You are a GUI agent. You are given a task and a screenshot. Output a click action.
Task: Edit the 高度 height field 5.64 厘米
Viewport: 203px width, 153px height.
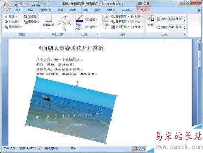175,19
